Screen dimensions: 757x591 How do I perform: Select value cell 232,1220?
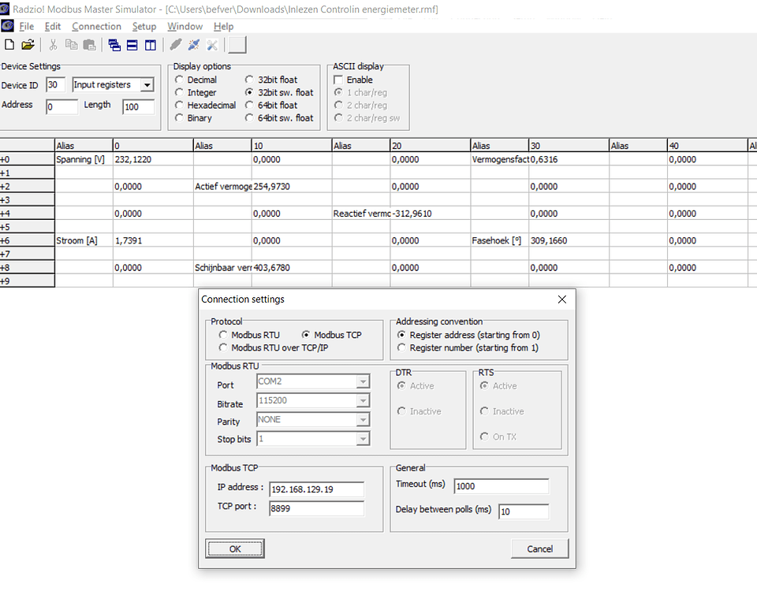[153, 159]
